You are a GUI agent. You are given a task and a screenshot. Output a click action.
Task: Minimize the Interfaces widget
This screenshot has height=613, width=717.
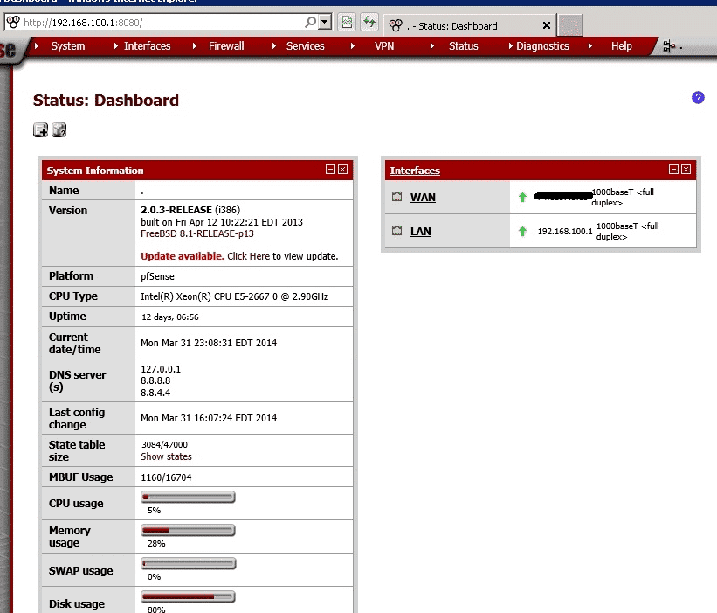[673, 170]
